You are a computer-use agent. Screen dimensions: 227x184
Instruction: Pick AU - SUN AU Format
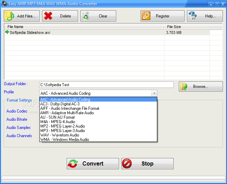click(98, 117)
